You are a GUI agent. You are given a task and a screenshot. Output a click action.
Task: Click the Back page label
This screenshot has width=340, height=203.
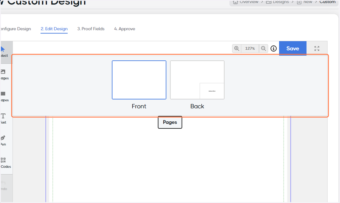[x=197, y=106]
